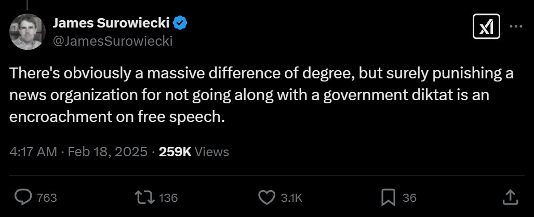Click the reply speech bubble icon
Screen dimensions: 534x217
23,197
